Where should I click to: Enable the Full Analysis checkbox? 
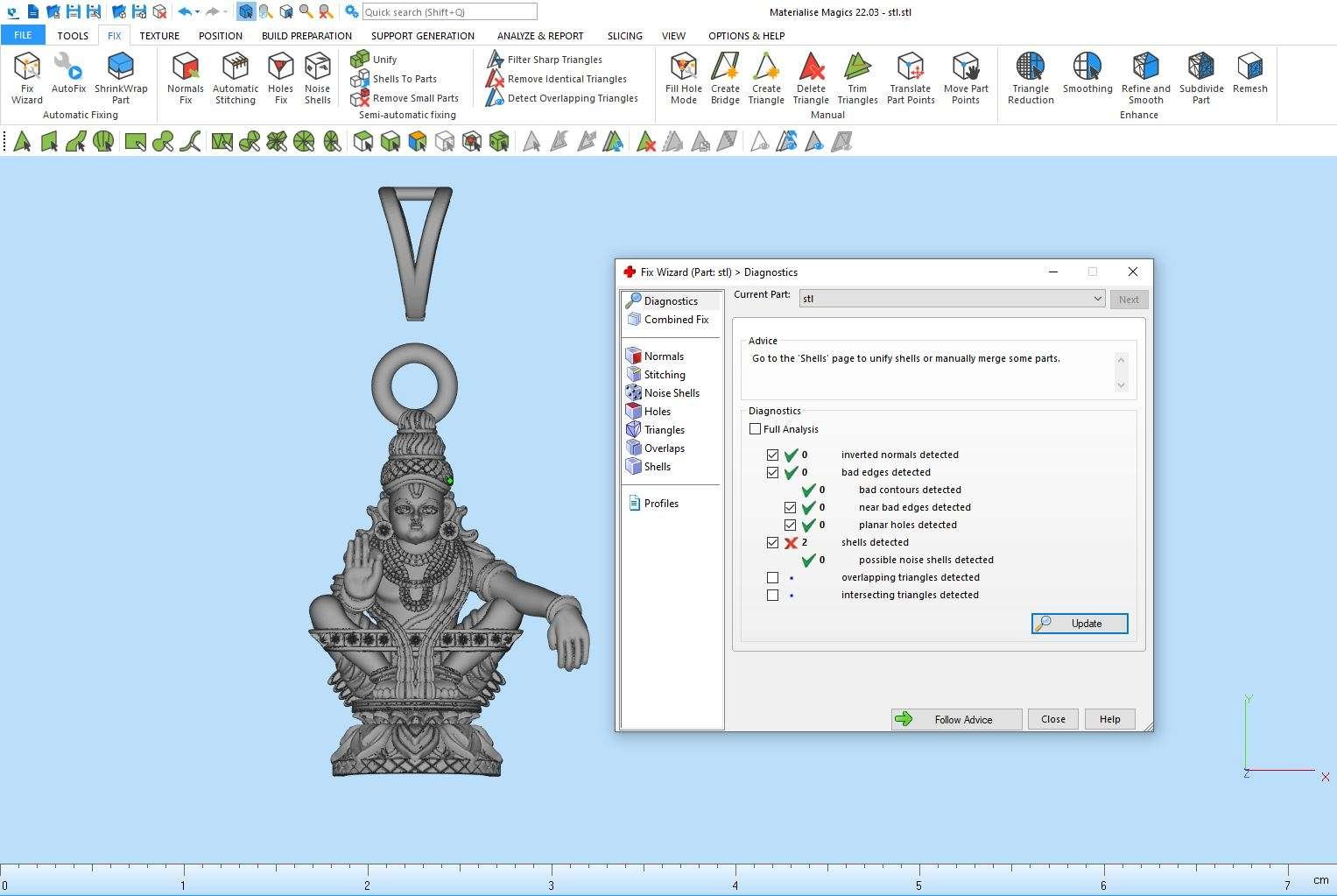[x=756, y=429]
